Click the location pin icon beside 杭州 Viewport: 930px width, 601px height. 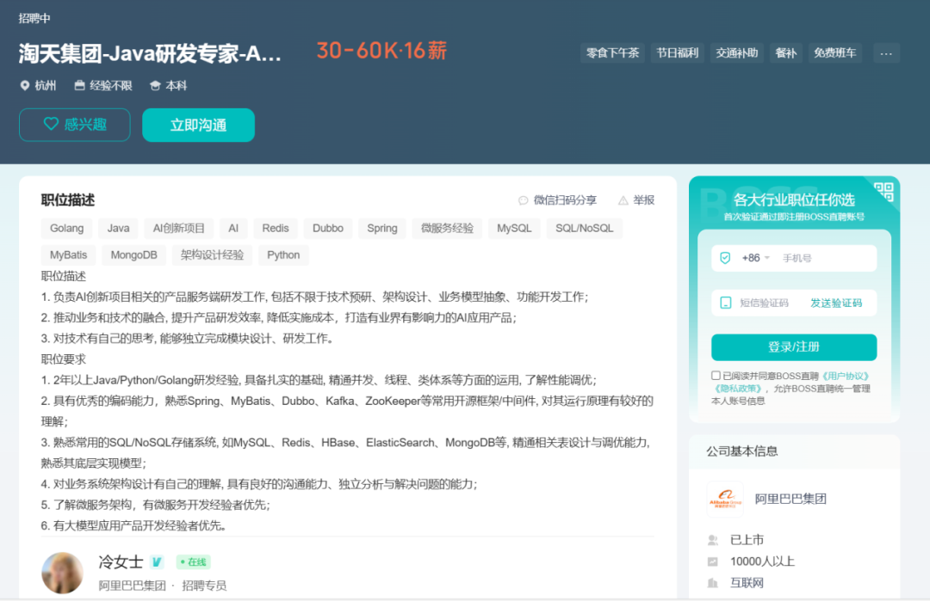tap(25, 85)
